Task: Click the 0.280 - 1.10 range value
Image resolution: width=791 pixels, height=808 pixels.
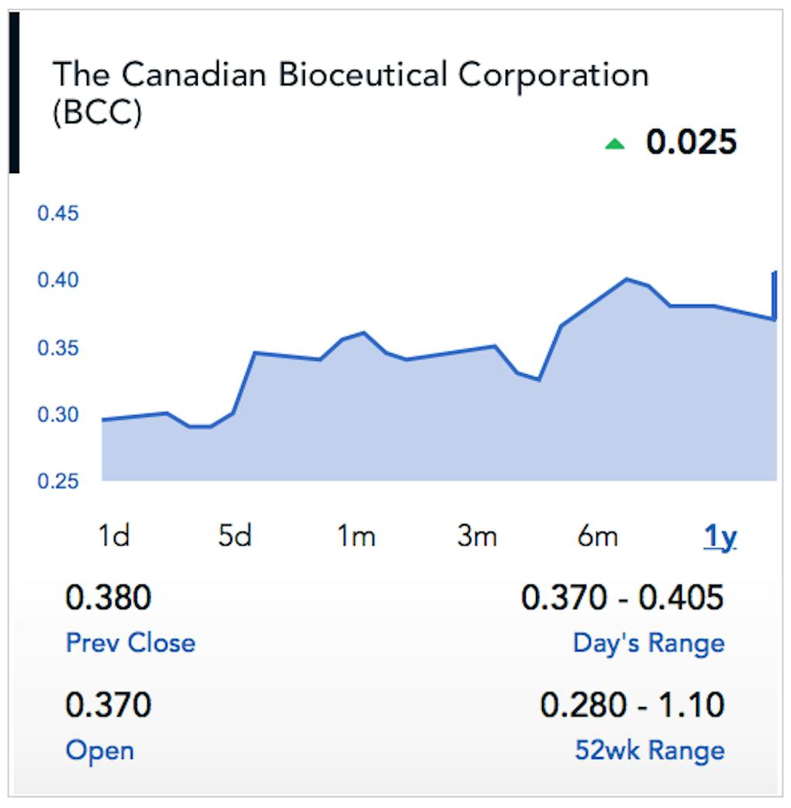Action: [x=632, y=706]
